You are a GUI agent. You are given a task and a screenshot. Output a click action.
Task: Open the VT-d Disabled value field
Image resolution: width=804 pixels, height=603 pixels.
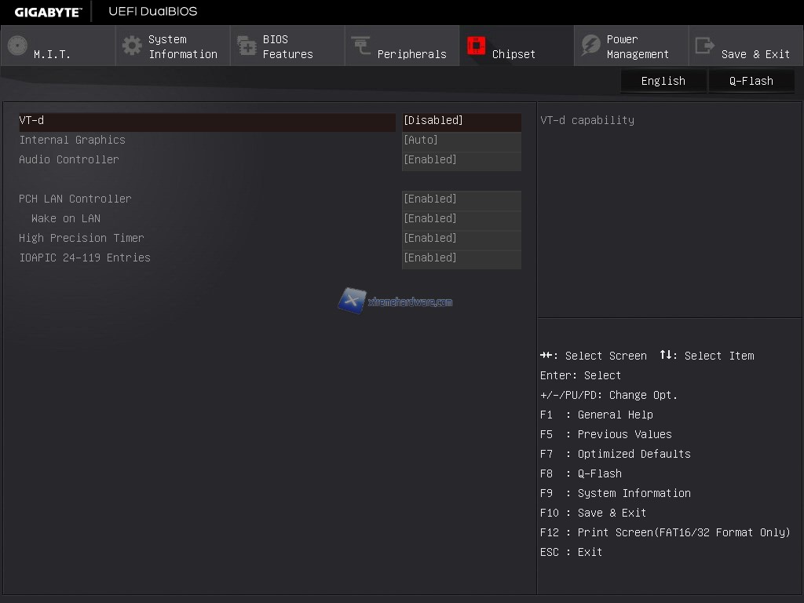click(x=461, y=121)
